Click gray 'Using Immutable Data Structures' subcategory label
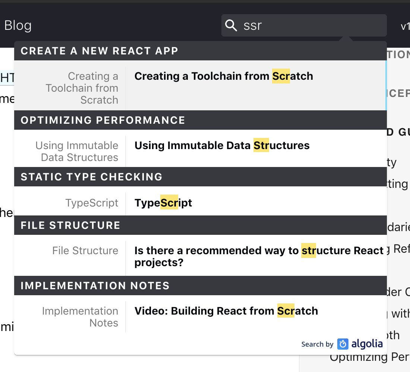 click(77, 151)
